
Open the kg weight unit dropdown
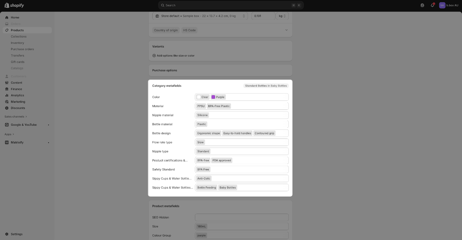[x=282, y=16]
